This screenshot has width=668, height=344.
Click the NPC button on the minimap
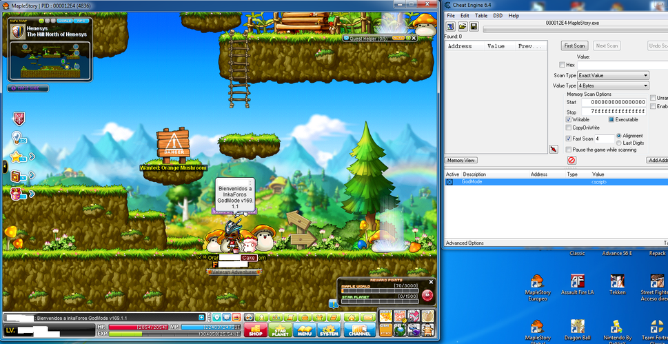80,21
